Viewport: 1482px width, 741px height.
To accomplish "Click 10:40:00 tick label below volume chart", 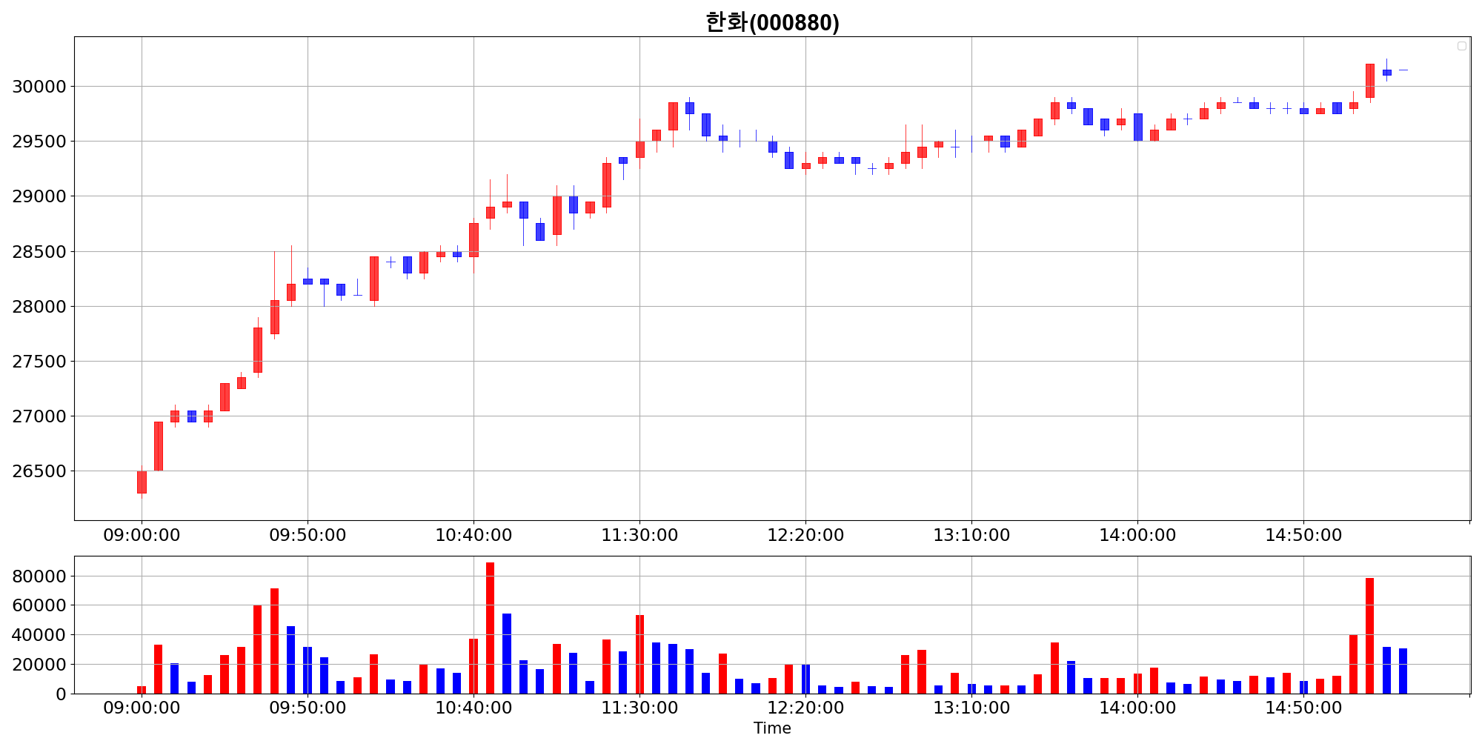I will tap(473, 708).
